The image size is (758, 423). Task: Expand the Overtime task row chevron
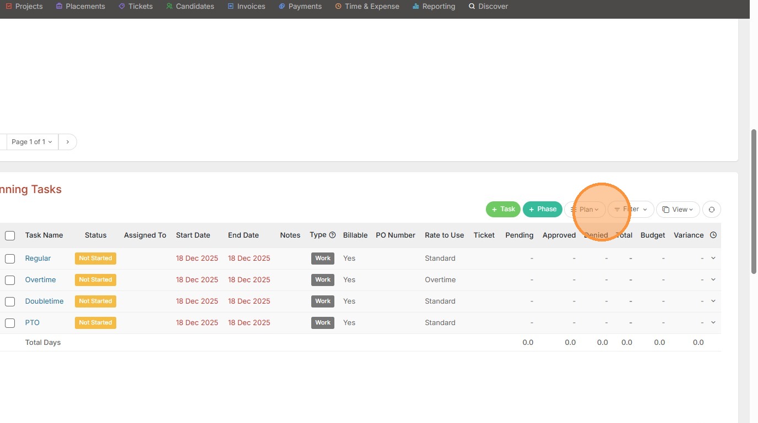click(713, 279)
